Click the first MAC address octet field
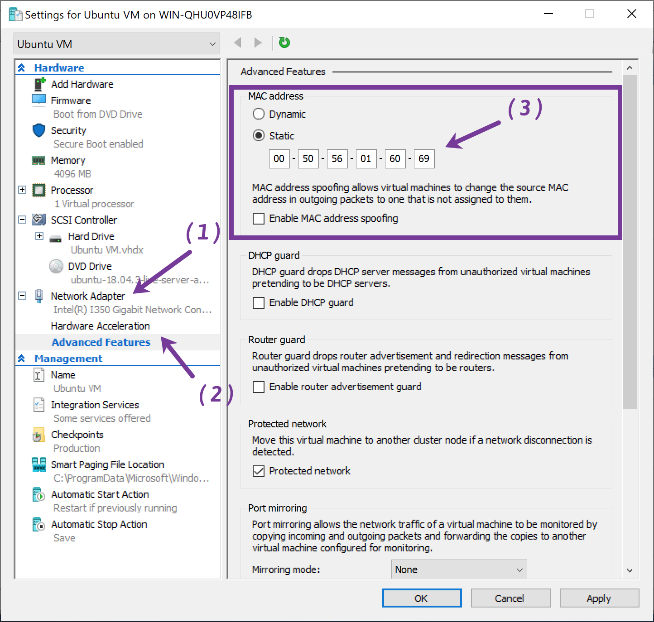 279,159
